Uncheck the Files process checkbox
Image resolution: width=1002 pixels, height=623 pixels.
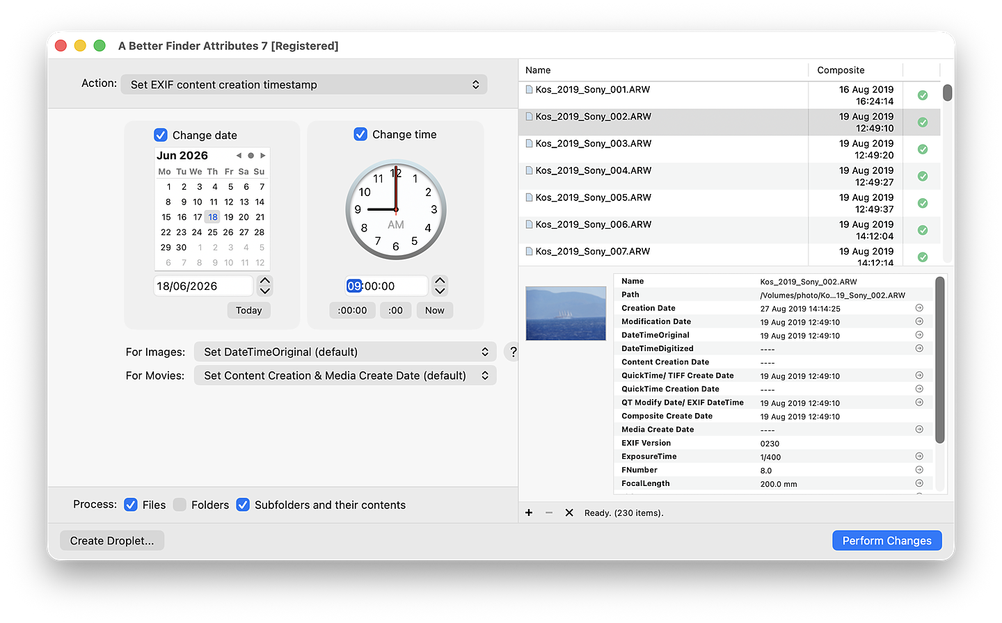coord(131,505)
